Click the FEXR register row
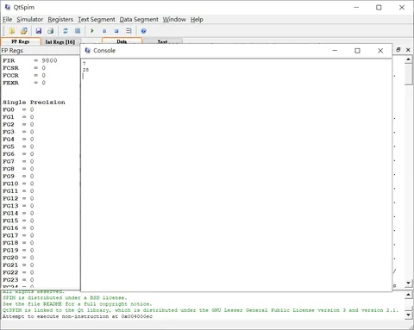Image resolution: width=414 pixels, height=330 pixels. point(24,83)
